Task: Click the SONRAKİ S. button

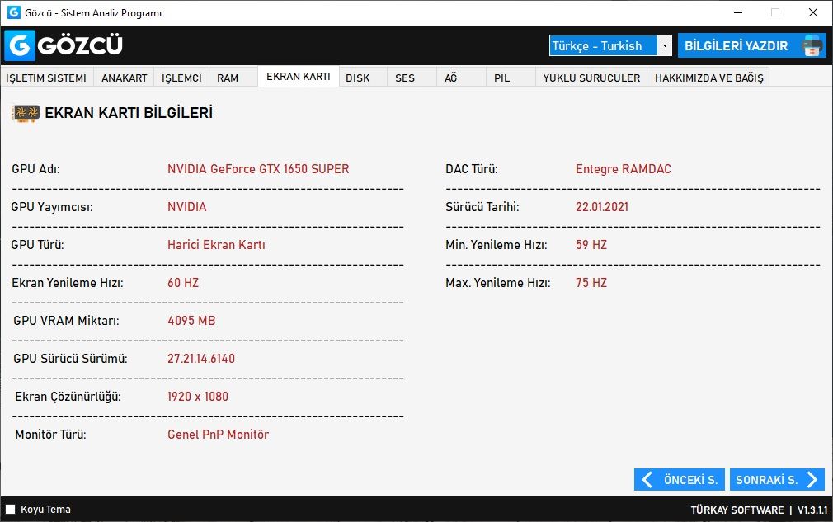Action: click(777, 479)
